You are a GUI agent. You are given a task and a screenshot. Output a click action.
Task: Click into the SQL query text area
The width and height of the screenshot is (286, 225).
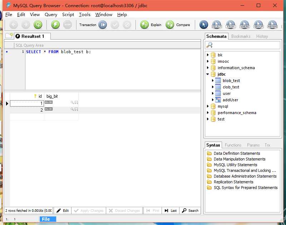click(x=113, y=70)
